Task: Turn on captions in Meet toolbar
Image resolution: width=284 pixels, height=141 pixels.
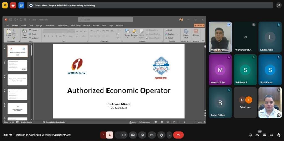Action: click(152, 135)
